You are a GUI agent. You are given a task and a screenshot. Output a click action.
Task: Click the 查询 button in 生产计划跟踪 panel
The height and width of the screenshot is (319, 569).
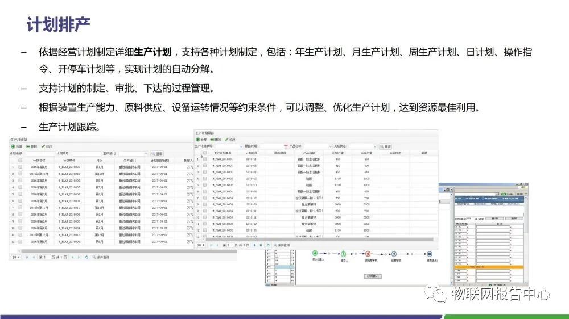pos(385,146)
